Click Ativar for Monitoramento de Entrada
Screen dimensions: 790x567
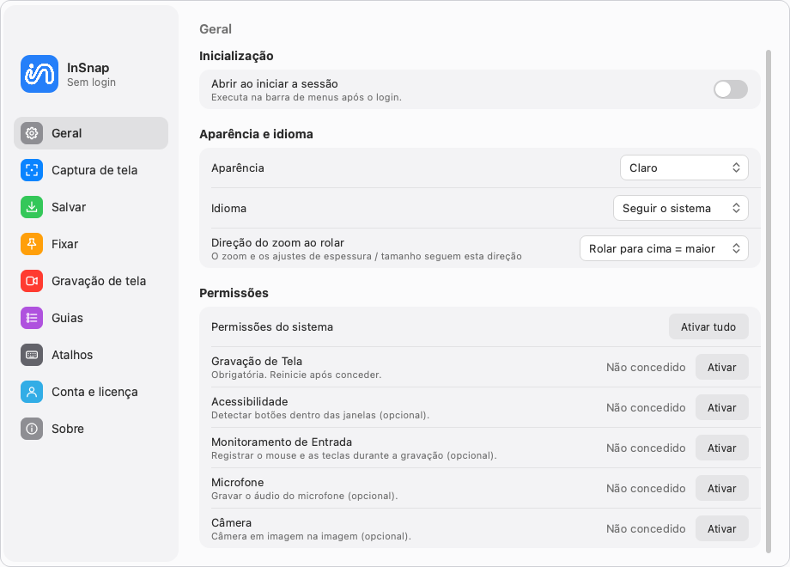click(x=722, y=448)
